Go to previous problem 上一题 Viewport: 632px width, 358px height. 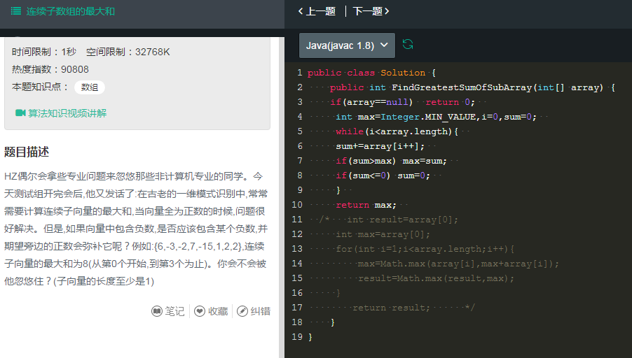[x=317, y=11]
